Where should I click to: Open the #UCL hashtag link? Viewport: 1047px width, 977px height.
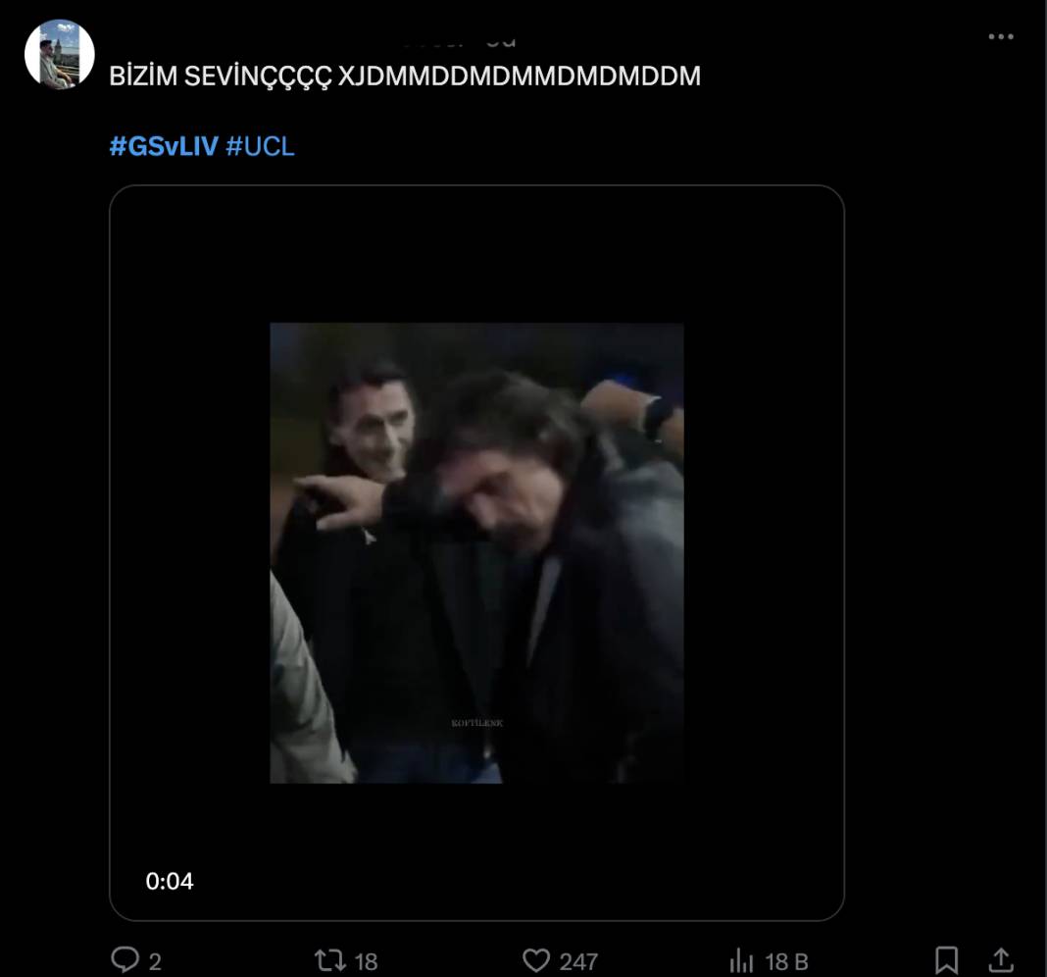[x=260, y=146]
